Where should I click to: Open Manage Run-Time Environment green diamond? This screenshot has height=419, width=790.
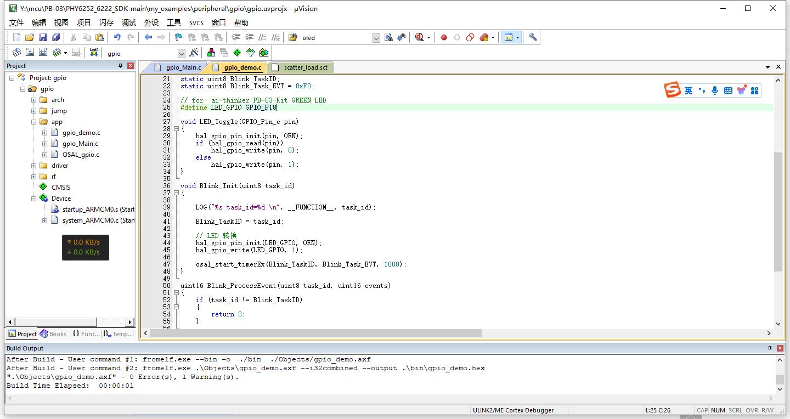click(x=238, y=53)
